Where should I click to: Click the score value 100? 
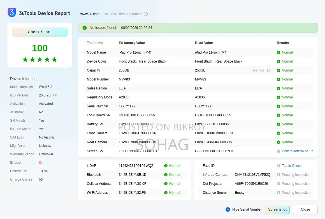coord(40,48)
